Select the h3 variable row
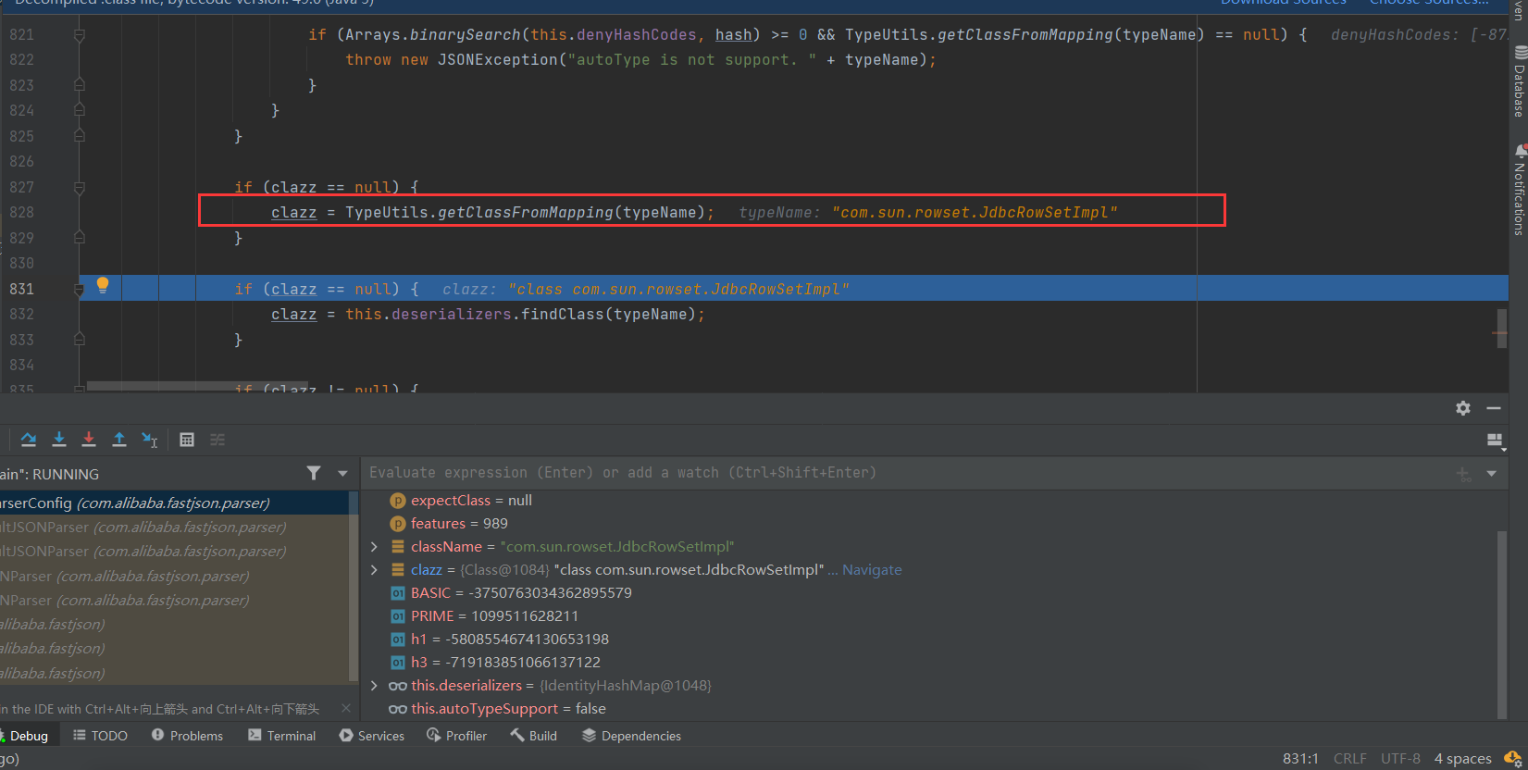Viewport: 1528px width, 770px height. coord(928,662)
